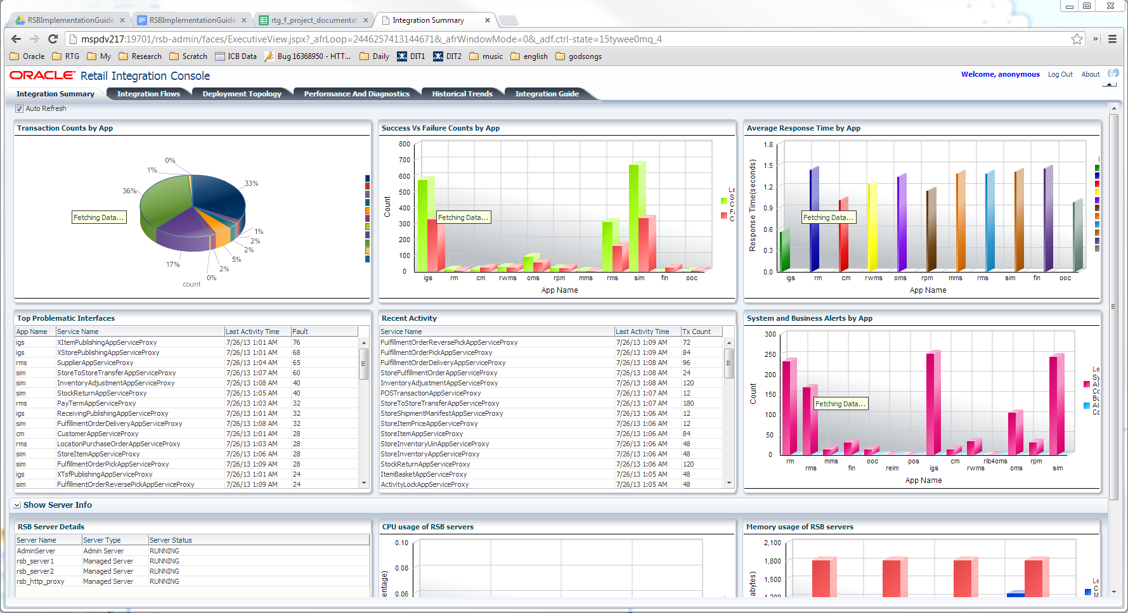
Task: Click the Server Status column header
Action: point(259,540)
